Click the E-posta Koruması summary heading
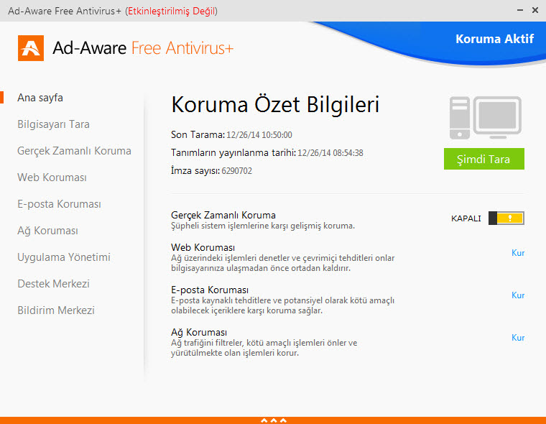 210,290
